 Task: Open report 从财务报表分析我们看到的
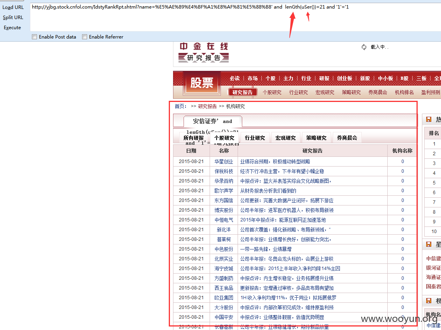tap(268, 191)
